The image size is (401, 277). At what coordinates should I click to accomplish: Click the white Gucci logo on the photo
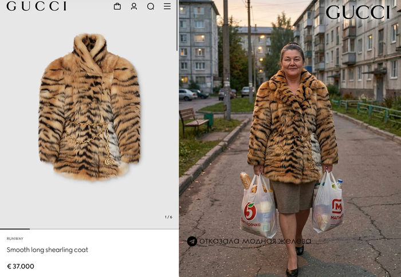point(357,12)
